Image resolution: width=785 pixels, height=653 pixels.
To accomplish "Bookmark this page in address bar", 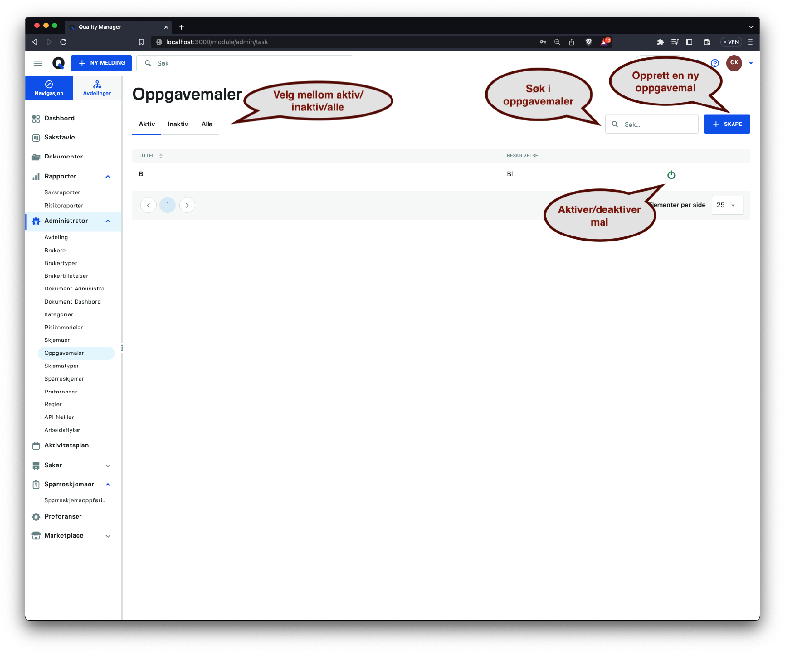I will [141, 42].
